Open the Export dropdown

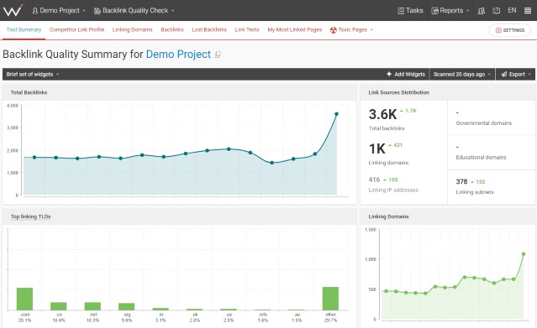tap(515, 74)
